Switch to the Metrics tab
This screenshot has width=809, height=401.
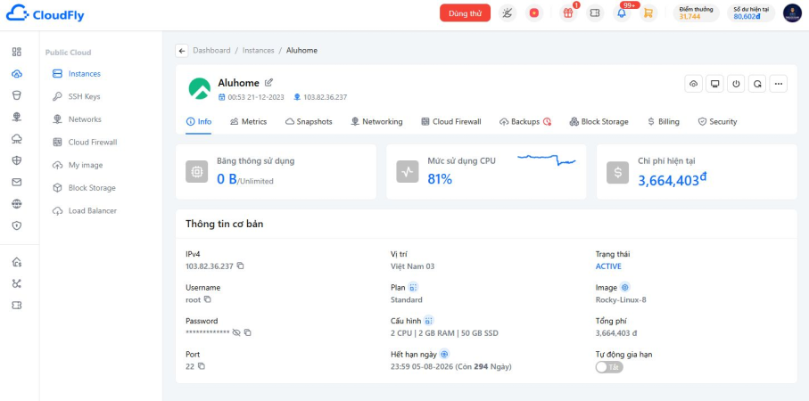[x=248, y=121]
